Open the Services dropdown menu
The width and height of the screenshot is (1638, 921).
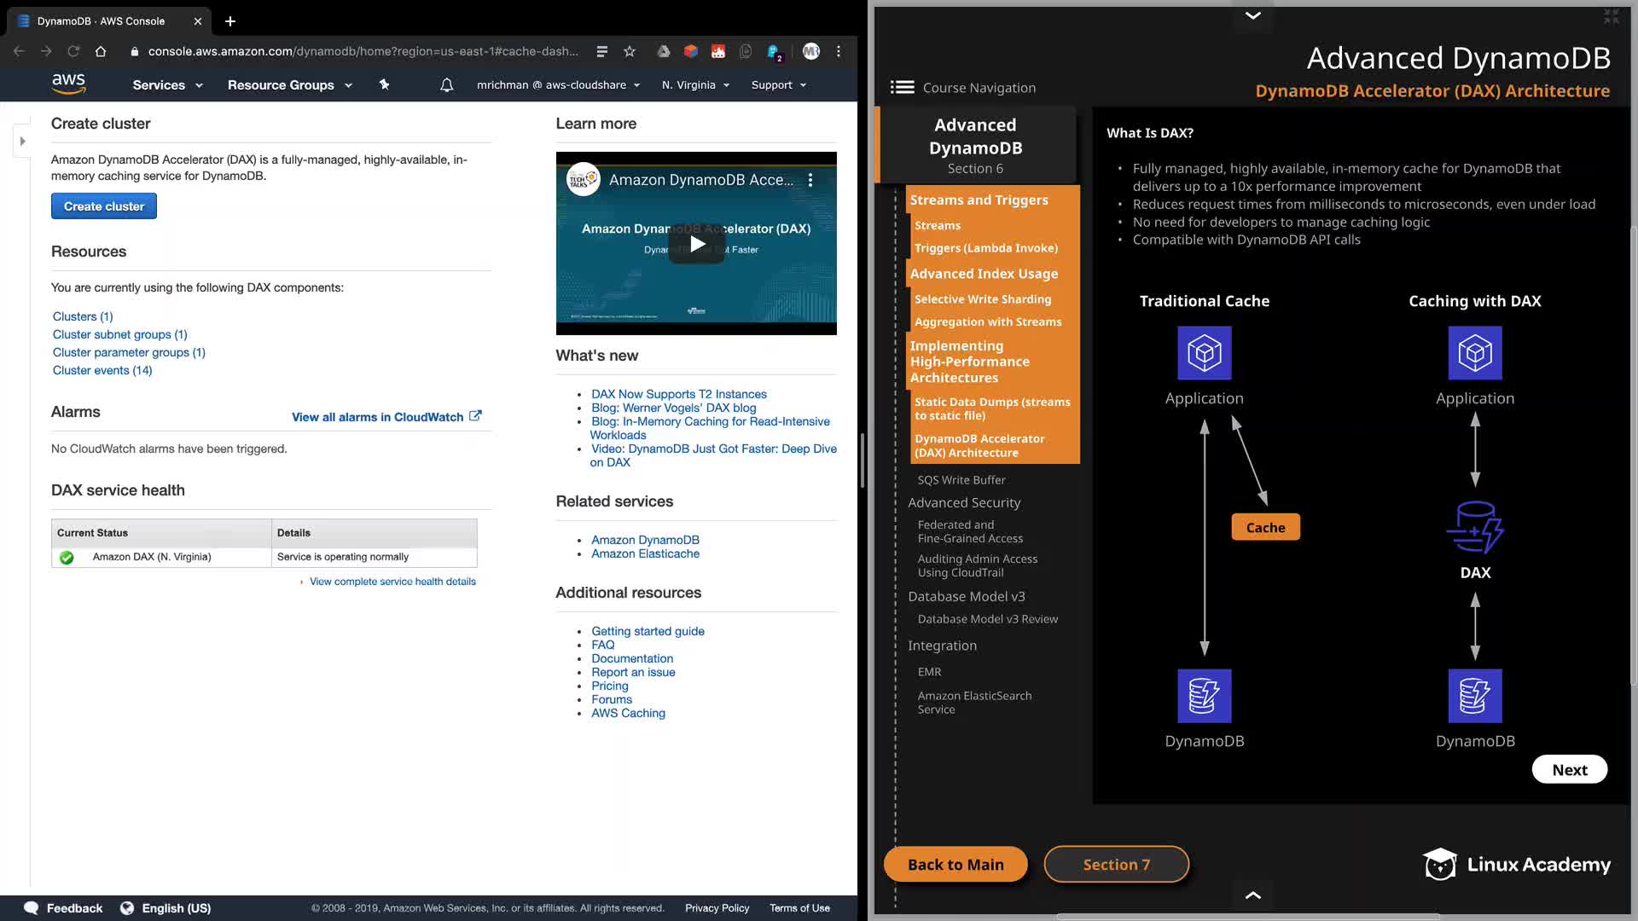[167, 85]
